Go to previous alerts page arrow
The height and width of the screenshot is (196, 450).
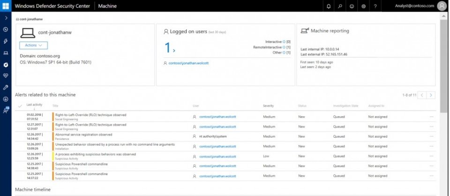click(x=422, y=95)
